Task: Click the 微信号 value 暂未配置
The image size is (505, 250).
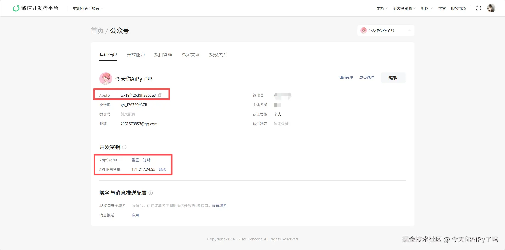Action: [x=128, y=114]
